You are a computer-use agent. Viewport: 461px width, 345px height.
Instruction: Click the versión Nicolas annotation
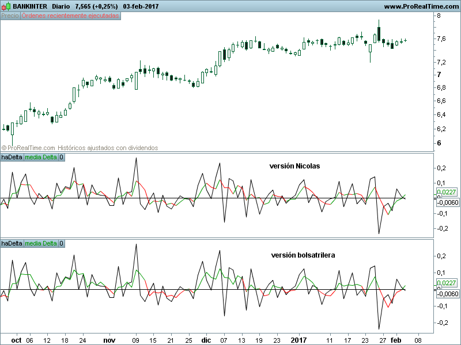click(x=294, y=166)
